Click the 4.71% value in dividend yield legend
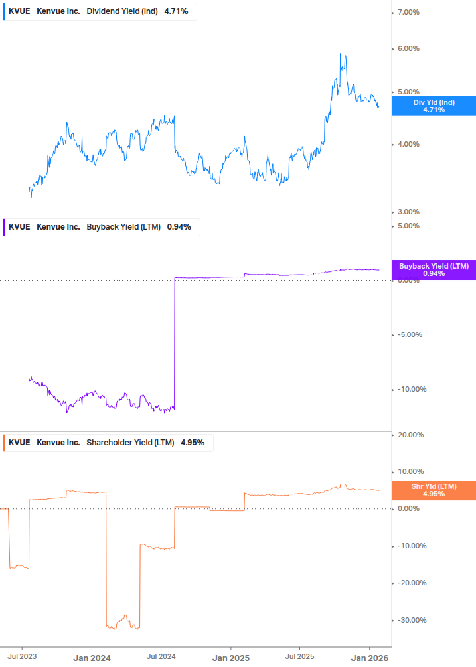The width and height of the screenshot is (476, 667). (x=176, y=11)
